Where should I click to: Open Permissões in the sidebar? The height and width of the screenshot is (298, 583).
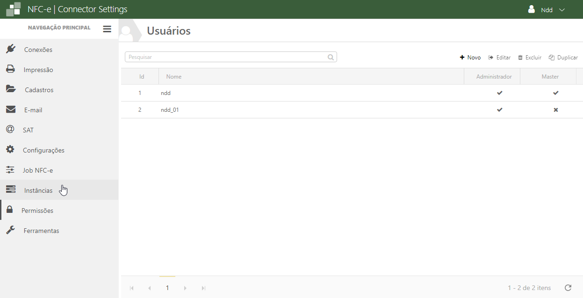click(37, 211)
